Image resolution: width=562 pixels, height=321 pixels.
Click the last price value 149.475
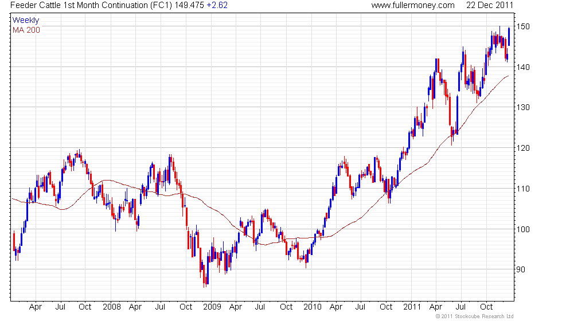point(189,5)
